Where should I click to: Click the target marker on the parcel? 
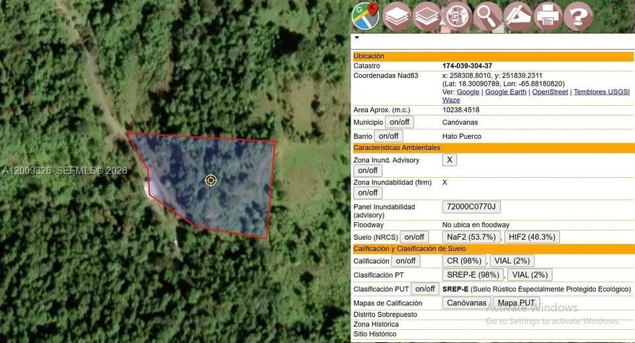coord(210,180)
